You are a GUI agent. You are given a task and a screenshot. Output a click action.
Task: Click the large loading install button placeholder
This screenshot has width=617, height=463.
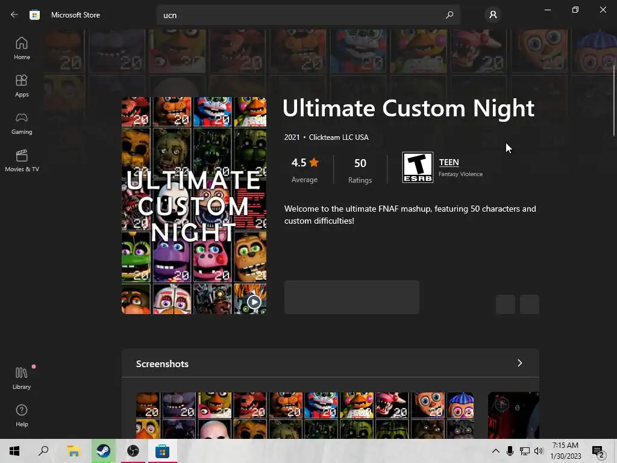352,297
